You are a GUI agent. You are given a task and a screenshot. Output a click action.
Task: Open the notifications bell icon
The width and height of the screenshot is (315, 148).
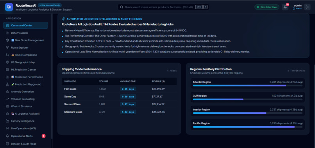[285, 7]
